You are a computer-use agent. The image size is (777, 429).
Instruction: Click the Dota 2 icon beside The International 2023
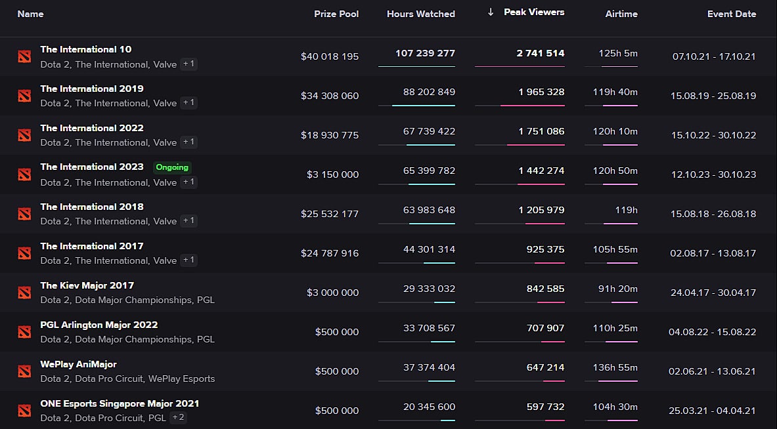click(24, 174)
